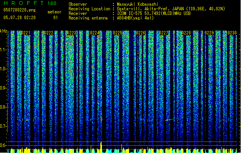Click the red meteor echo near 0224
The width and height of the screenshot is (241, 153).
(101, 119)
